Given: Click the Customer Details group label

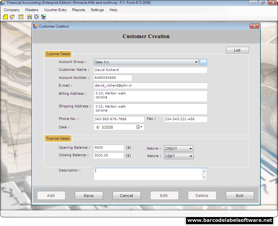Looking at the screenshot, I should (x=58, y=54).
